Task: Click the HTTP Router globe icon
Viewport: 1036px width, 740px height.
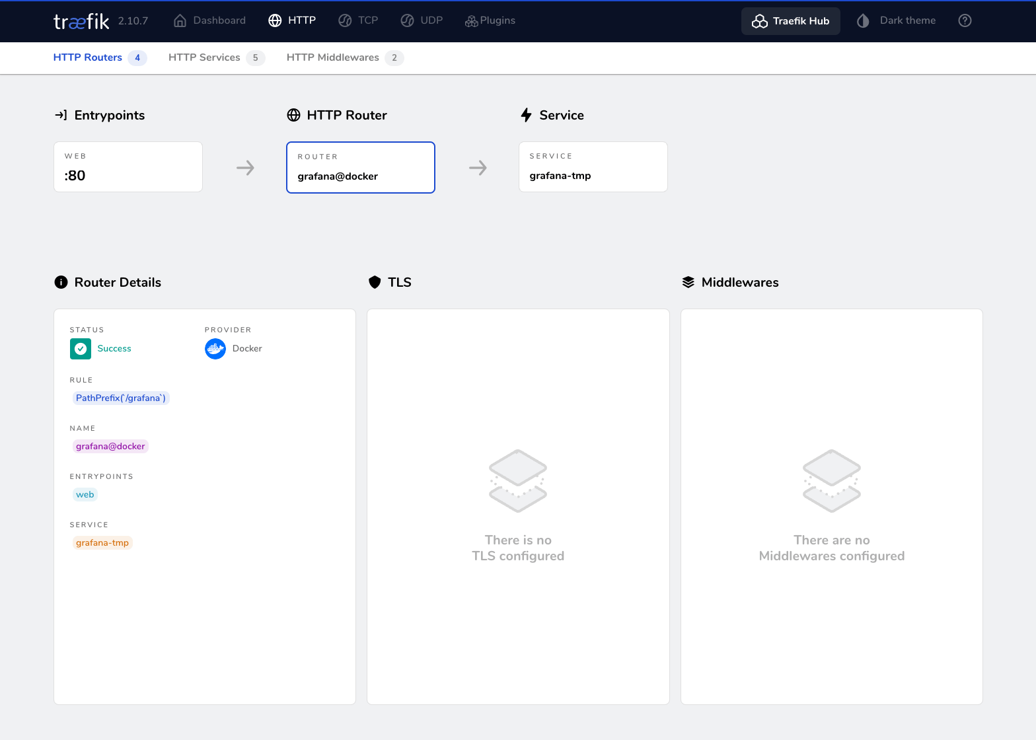Action: pos(293,115)
